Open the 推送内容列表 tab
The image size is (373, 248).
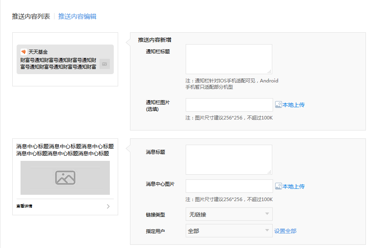31,17
